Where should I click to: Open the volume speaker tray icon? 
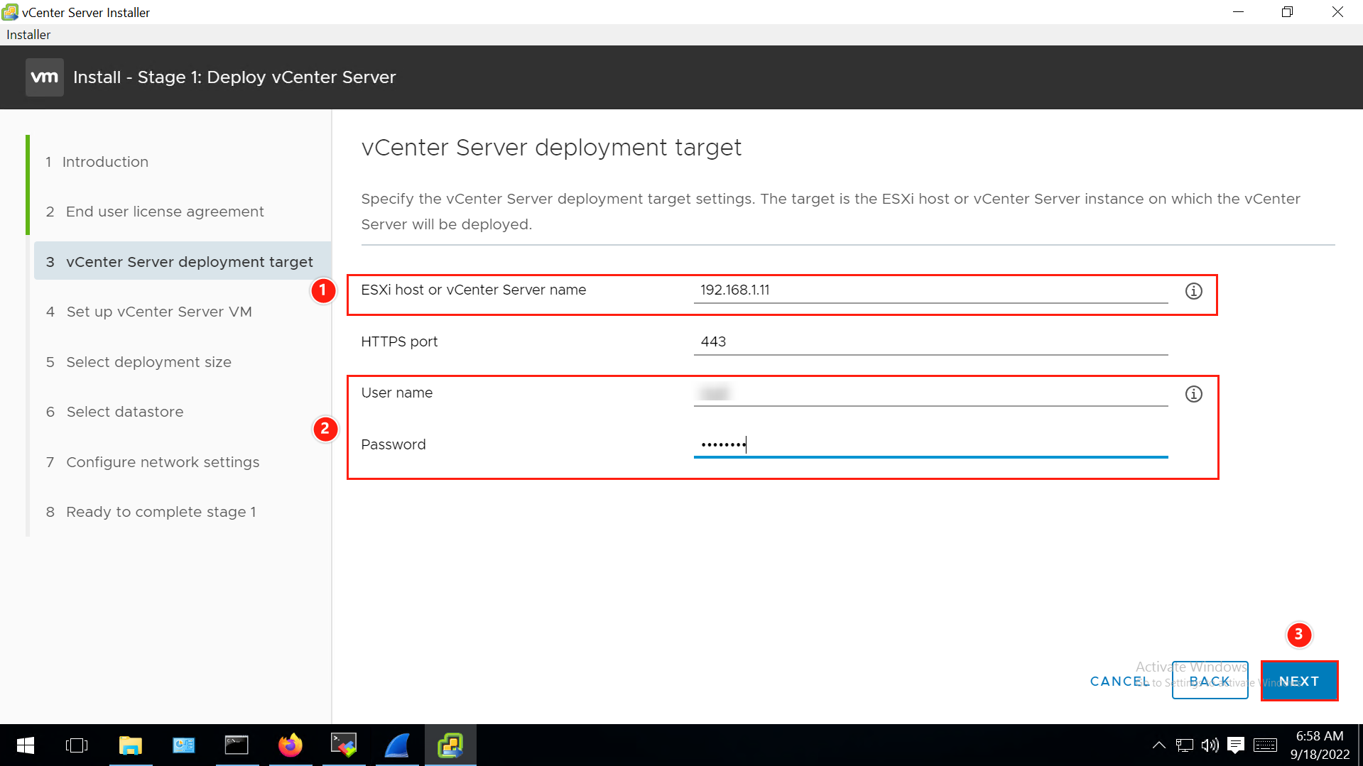click(x=1210, y=745)
